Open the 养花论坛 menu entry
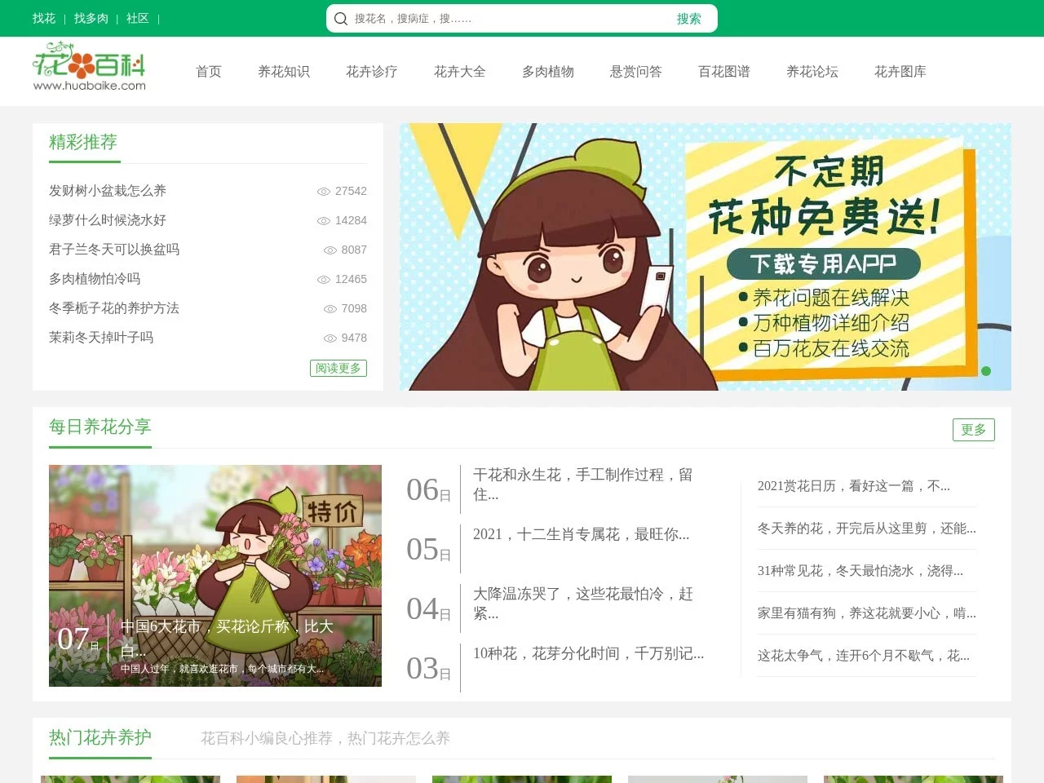 812,72
